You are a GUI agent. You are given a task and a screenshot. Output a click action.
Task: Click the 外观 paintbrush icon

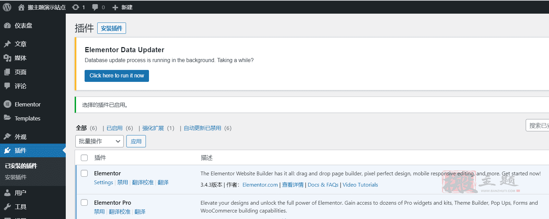(x=7, y=136)
